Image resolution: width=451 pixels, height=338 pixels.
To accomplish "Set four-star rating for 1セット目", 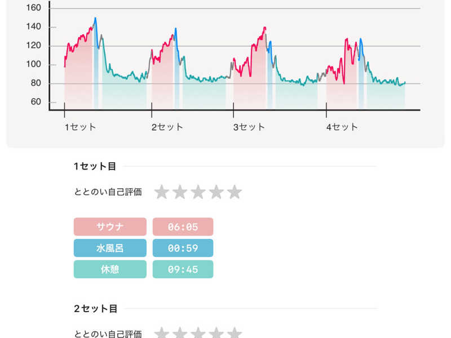I will (x=216, y=192).
